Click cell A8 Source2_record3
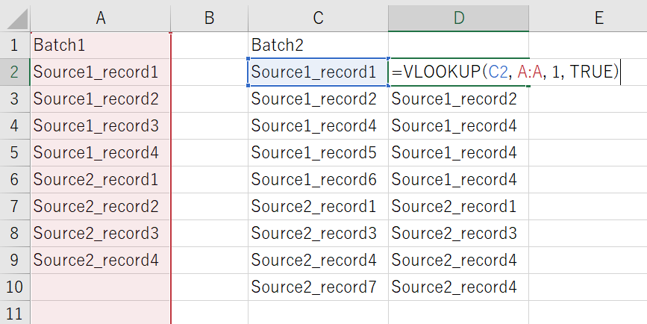 point(100,233)
